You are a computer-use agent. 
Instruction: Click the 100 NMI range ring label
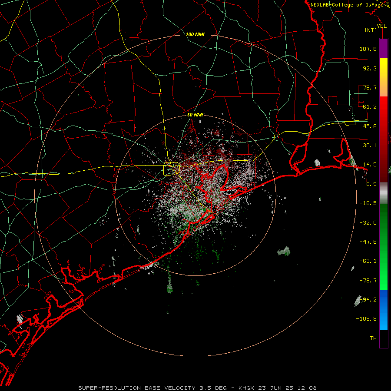(195, 34)
